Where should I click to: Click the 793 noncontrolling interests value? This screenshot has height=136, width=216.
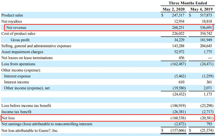click(x=209, y=124)
